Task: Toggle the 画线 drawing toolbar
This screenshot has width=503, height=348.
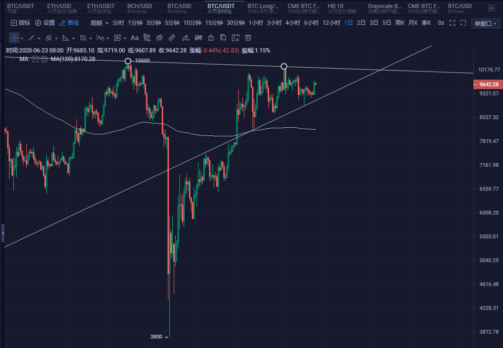Action: [69, 23]
